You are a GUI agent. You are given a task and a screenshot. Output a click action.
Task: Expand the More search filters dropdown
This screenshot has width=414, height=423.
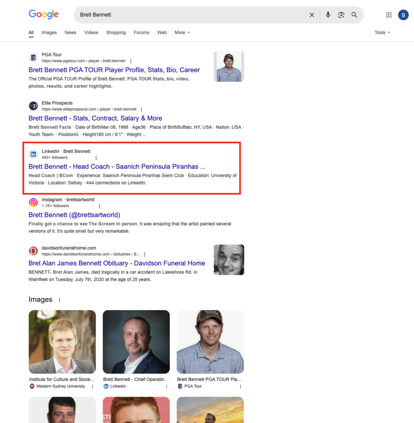(x=182, y=33)
